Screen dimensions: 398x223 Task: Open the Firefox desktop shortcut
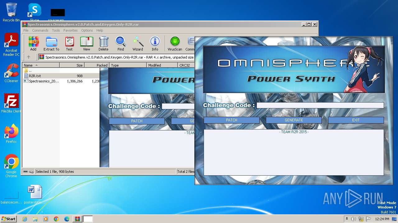(x=11, y=134)
